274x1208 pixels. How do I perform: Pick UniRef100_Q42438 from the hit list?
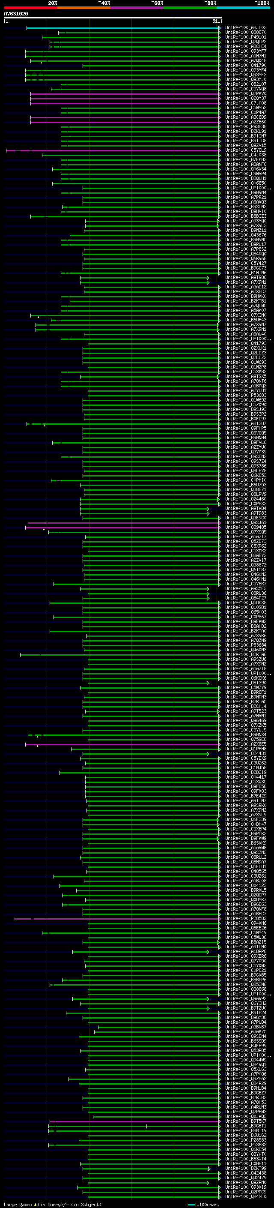pos(246,1173)
